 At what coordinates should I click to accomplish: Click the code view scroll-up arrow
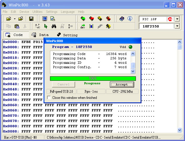point(179,42)
